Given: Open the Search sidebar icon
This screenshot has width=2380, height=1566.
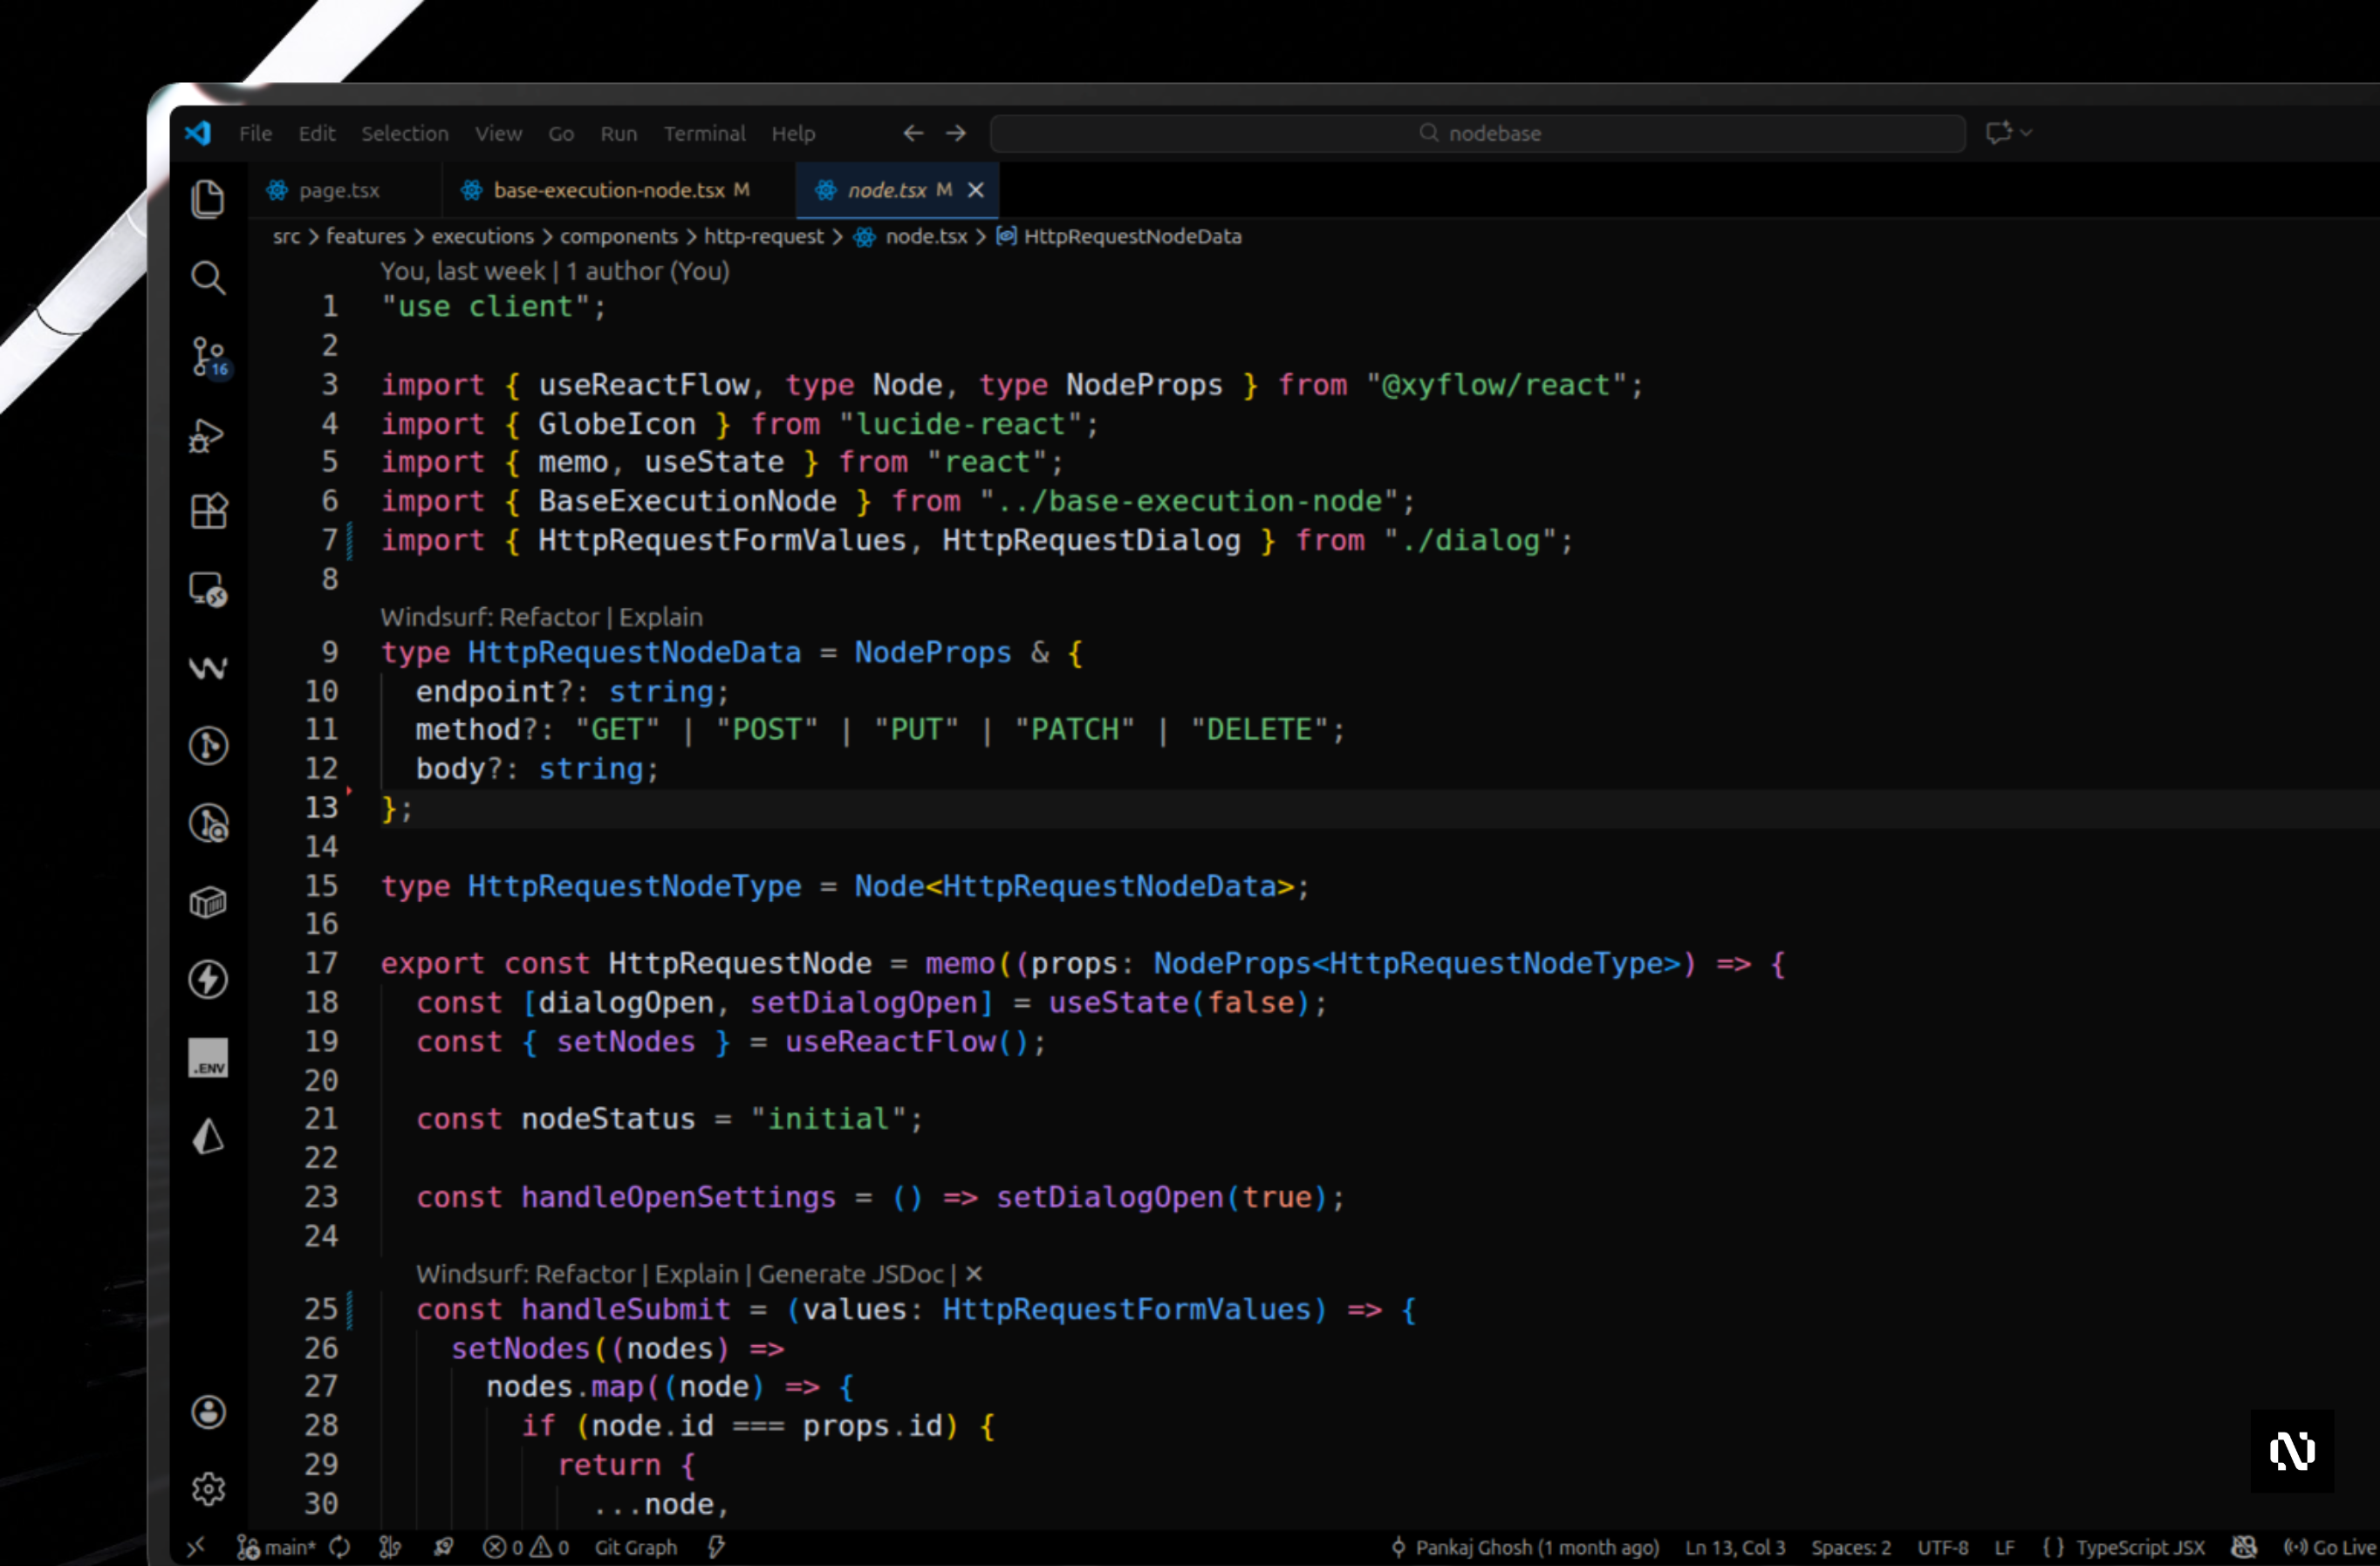Looking at the screenshot, I should coord(207,278).
